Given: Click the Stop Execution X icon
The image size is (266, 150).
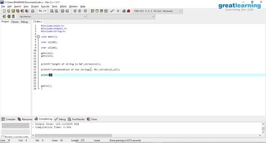Looking at the screenshot, I should click(118, 11).
